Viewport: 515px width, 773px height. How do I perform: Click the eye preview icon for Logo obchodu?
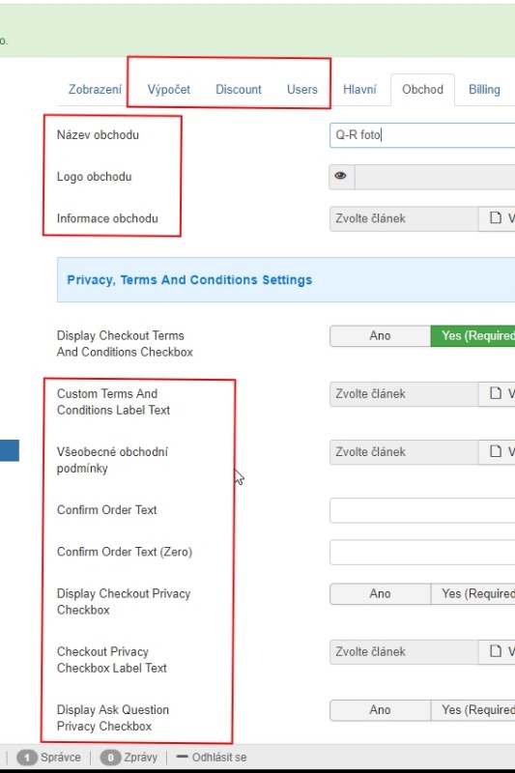[x=340, y=176]
